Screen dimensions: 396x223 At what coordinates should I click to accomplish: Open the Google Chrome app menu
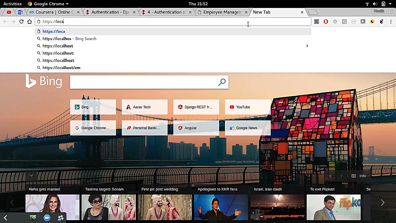tap(48, 4)
